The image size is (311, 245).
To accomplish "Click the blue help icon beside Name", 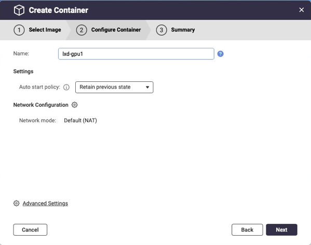I will [x=220, y=54].
